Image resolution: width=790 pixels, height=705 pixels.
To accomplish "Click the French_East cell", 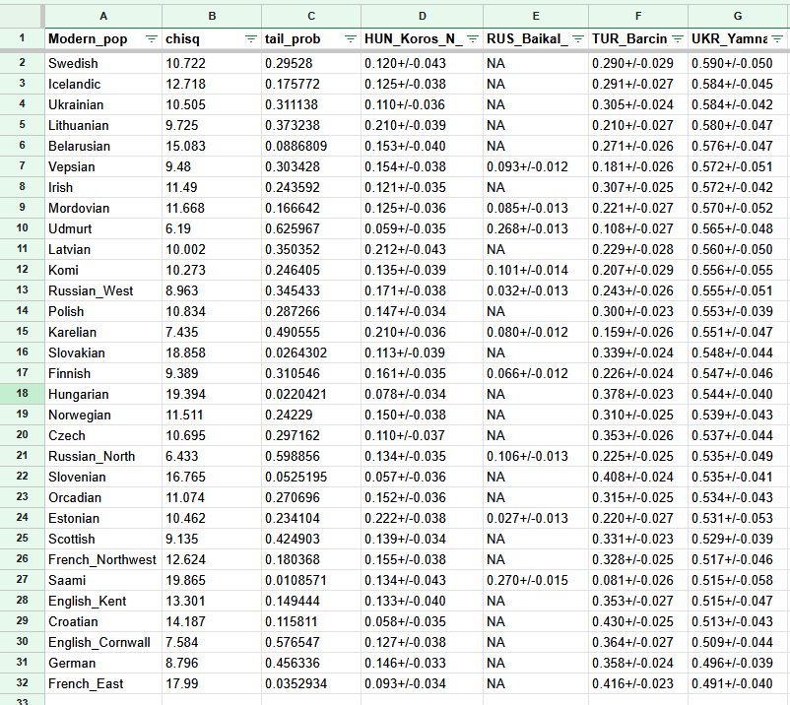I will tap(103, 683).
